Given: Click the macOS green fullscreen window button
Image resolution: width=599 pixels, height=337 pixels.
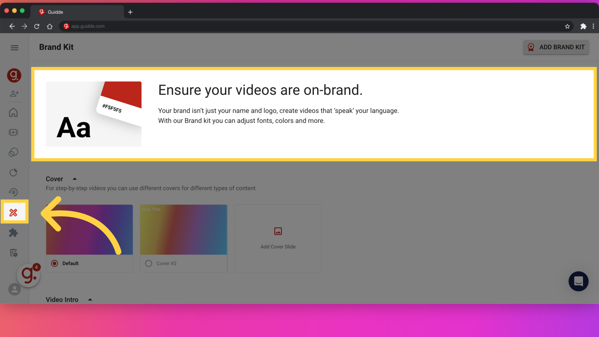Looking at the screenshot, I should pyautogui.click(x=22, y=11).
